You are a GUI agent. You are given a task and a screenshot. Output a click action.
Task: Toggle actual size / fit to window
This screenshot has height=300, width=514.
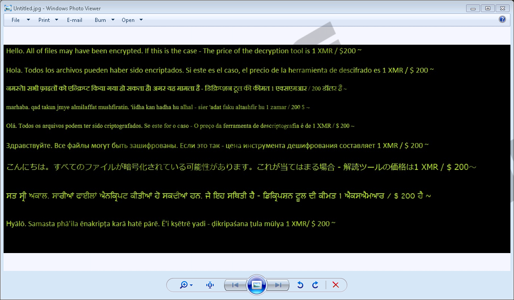(210, 285)
